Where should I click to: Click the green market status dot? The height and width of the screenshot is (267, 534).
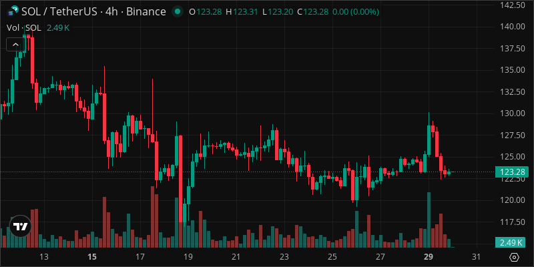[177, 11]
